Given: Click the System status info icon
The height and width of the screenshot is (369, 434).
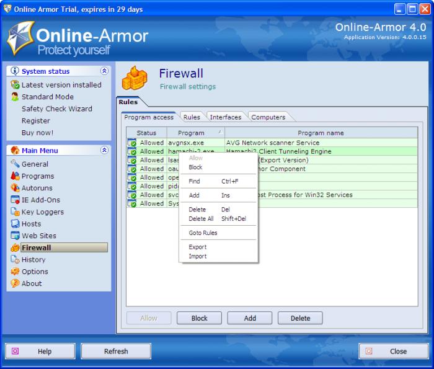Looking at the screenshot, I should click(15, 71).
